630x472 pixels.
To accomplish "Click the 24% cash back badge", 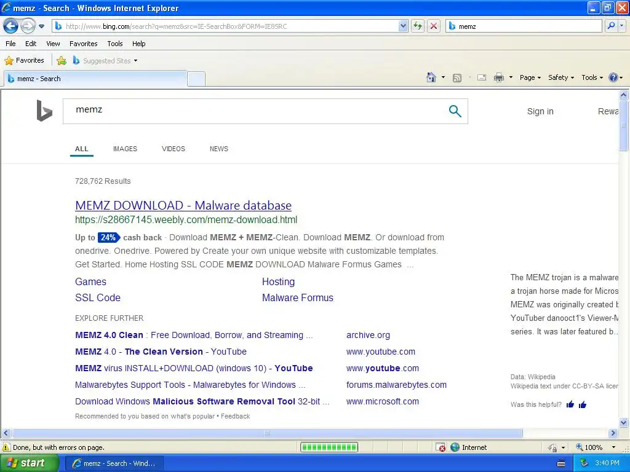I will [x=108, y=237].
